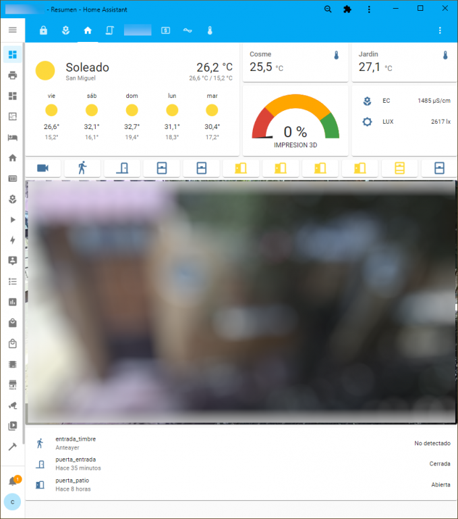Open notifications bell with badge
This screenshot has width=458, height=519.
click(x=12, y=481)
